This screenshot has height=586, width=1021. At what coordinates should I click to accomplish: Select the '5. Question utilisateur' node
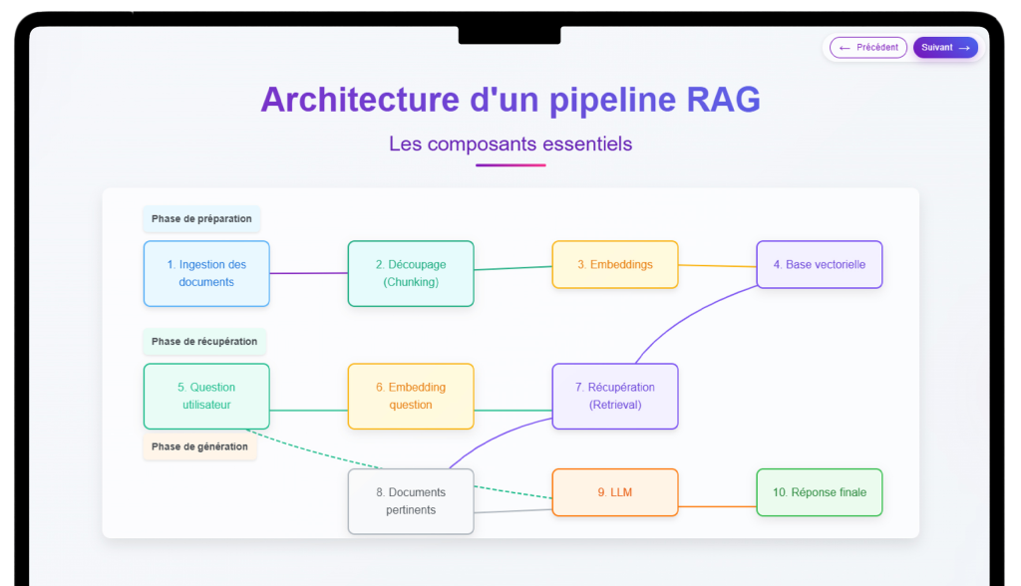coord(206,396)
